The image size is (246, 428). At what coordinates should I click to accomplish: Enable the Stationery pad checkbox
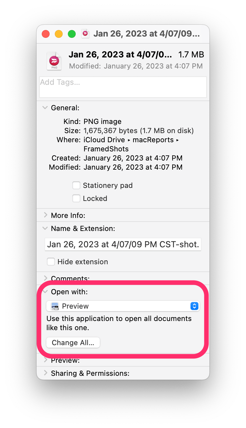[x=76, y=186]
